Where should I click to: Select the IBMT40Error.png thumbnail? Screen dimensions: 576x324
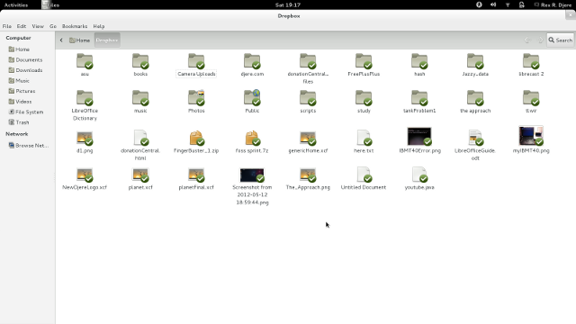tap(419, 137)
